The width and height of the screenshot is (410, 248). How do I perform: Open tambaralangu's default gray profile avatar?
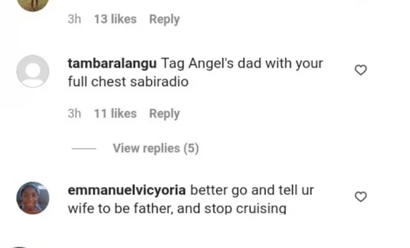pyautogui.click(x=33, y=71)
